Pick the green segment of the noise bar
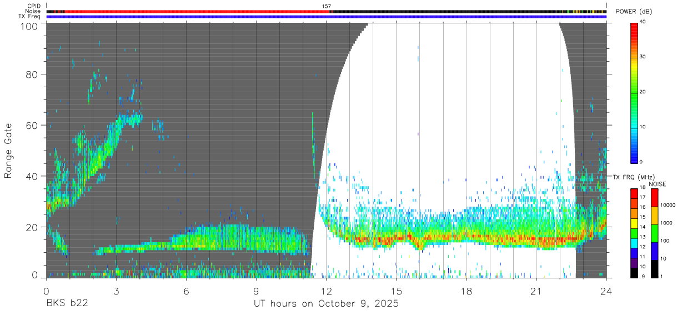Screen dimensions: 682x315 pyautogui.click(x=654, y=233)
